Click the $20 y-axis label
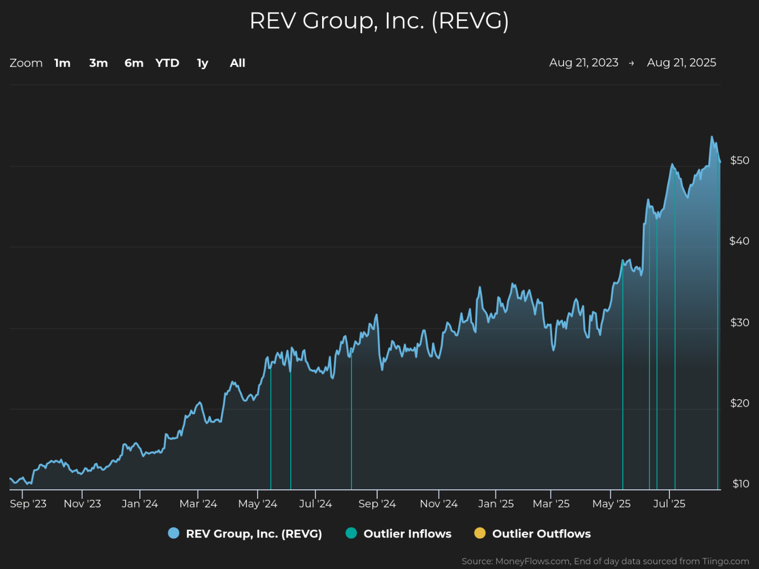759x569 pixels. coord(740,403)
